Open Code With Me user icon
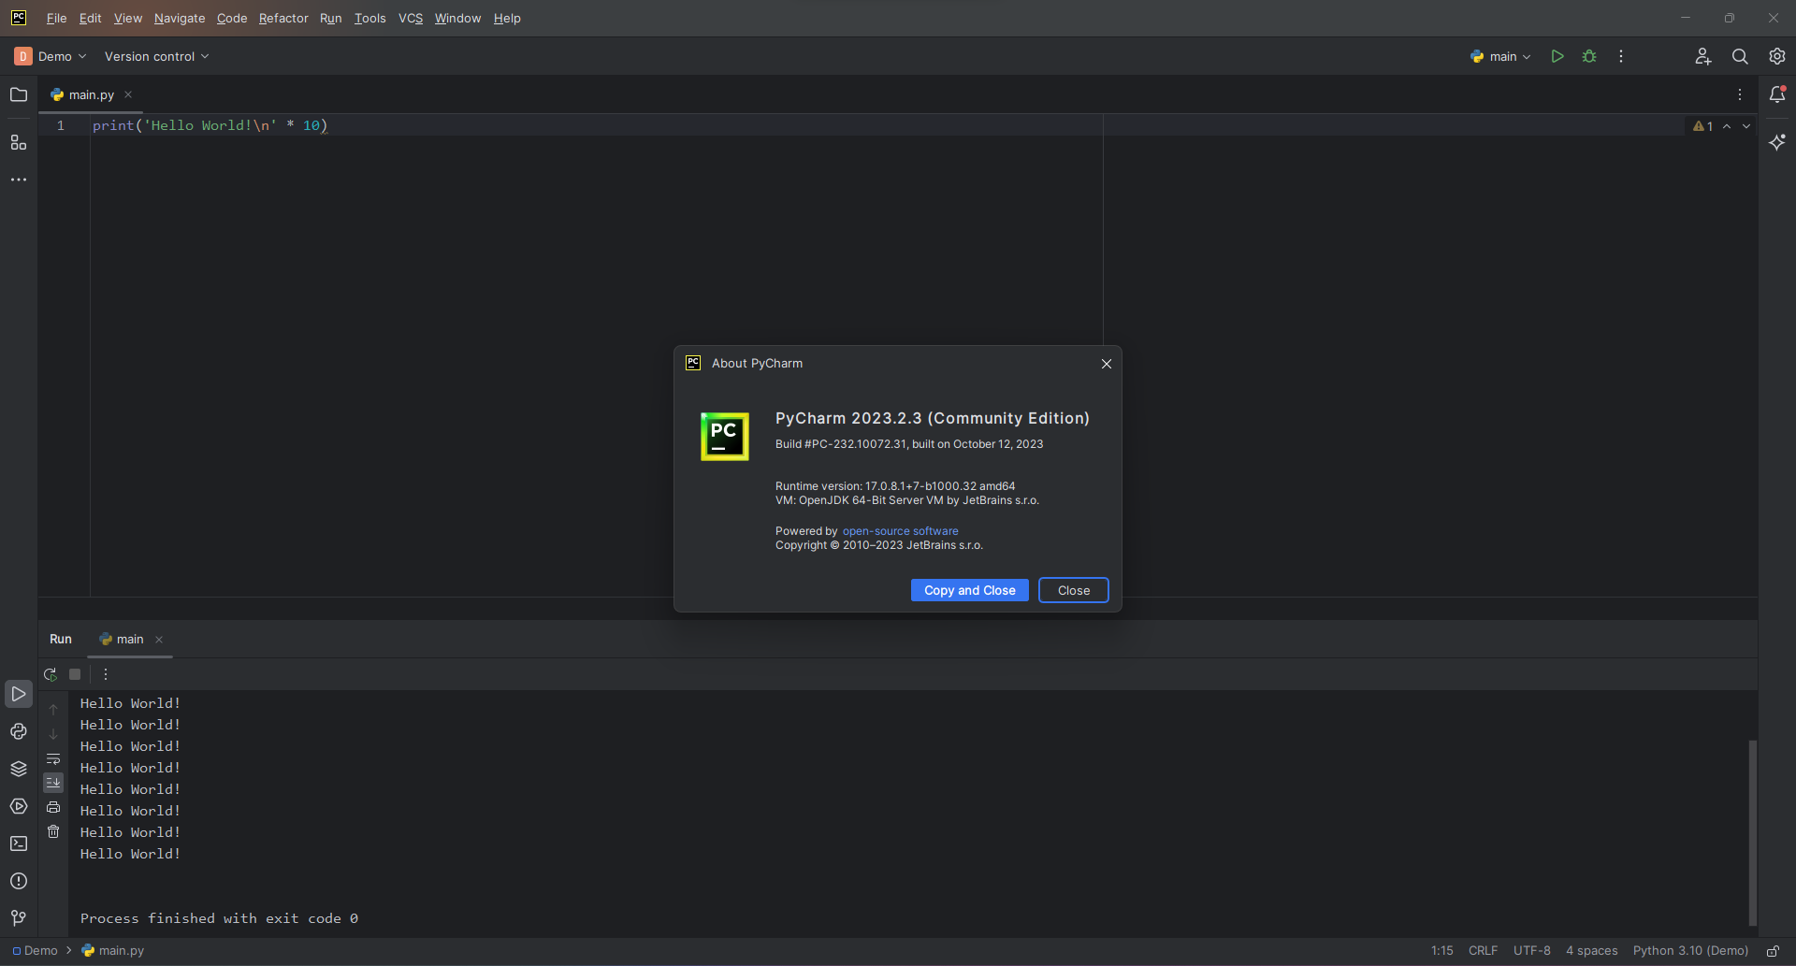 click(1703, 56)
